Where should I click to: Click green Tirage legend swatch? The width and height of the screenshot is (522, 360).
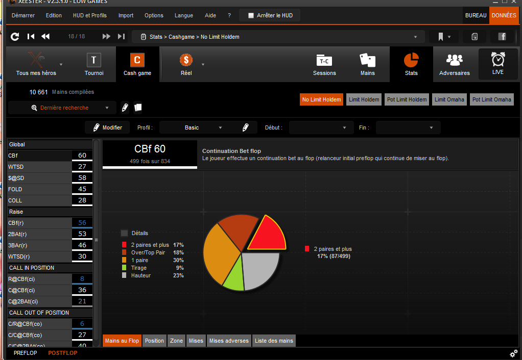[x=124, y=268]
